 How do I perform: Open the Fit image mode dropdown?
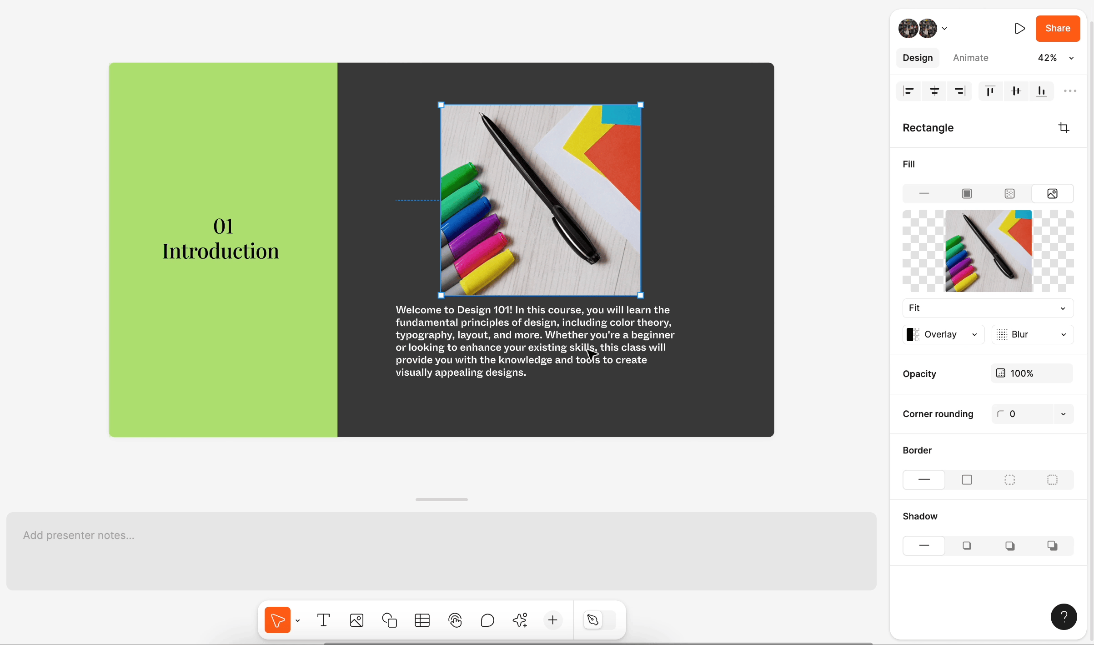coord(988,308)
